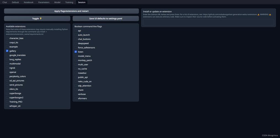Image resolution: width=280 pixels, height=138 pixels.
Task: Turn on the verbose flag
Action: click(x=76, y=94)
